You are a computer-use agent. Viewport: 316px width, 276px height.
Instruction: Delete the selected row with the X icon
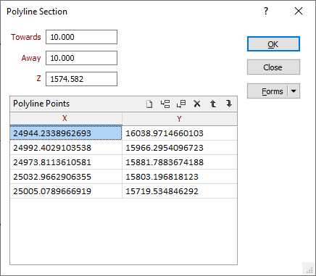[x=197, y=104]
